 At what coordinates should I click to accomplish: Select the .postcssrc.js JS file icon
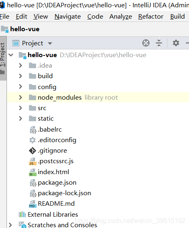pos(33,162)
